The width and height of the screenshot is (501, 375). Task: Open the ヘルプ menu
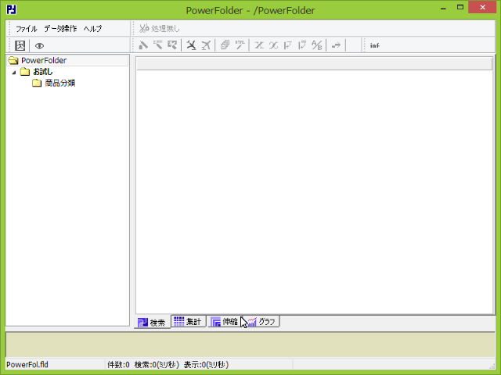[92, 29]
